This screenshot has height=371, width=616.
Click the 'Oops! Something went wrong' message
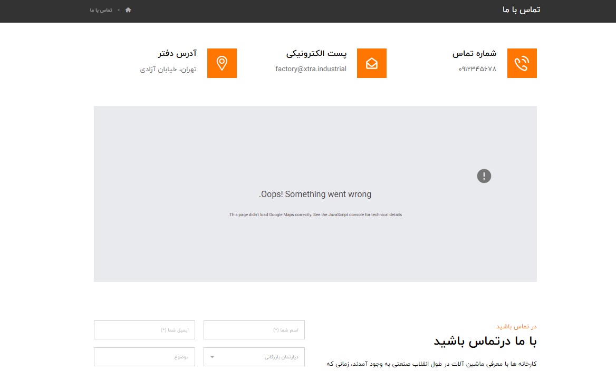point(315,194)
